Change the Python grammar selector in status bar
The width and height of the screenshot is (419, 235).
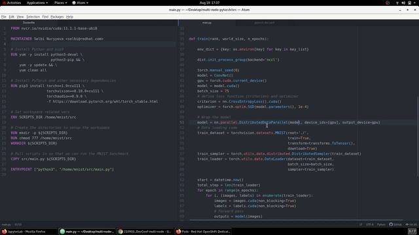coord(381,225)
